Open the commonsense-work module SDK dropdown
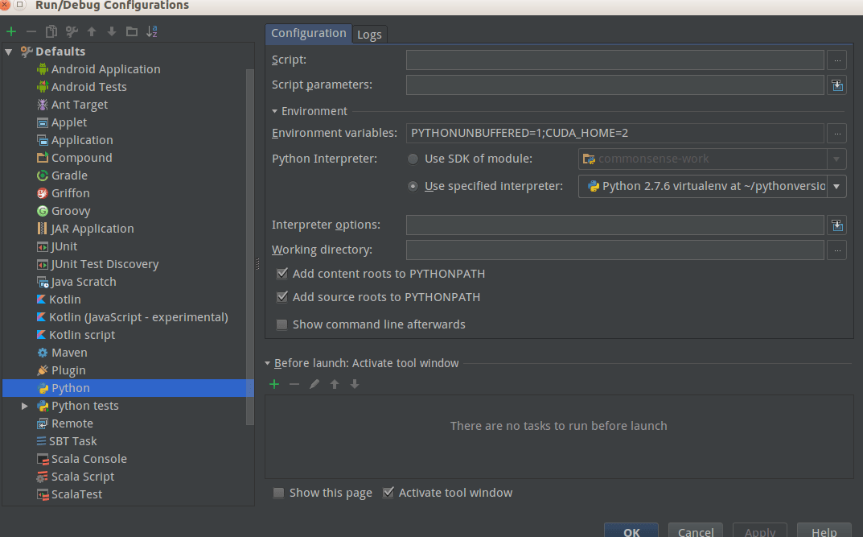Viewport: 863px width, 537px height. 836,159
